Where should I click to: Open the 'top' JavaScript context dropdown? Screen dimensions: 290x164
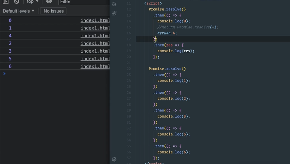coord(33,2)
